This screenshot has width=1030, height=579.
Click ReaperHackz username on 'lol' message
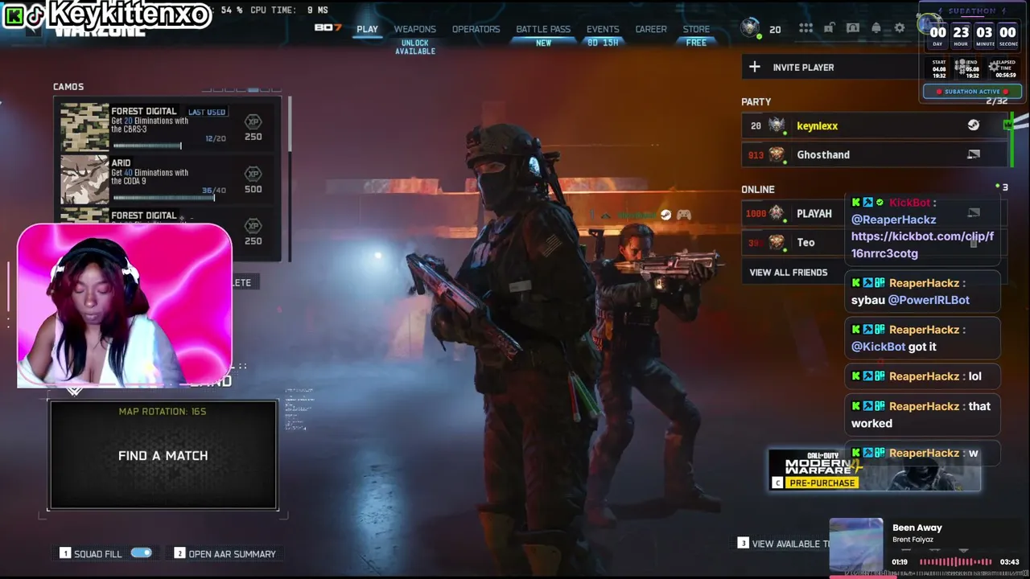pyautogui.click(x=924, y=376)
